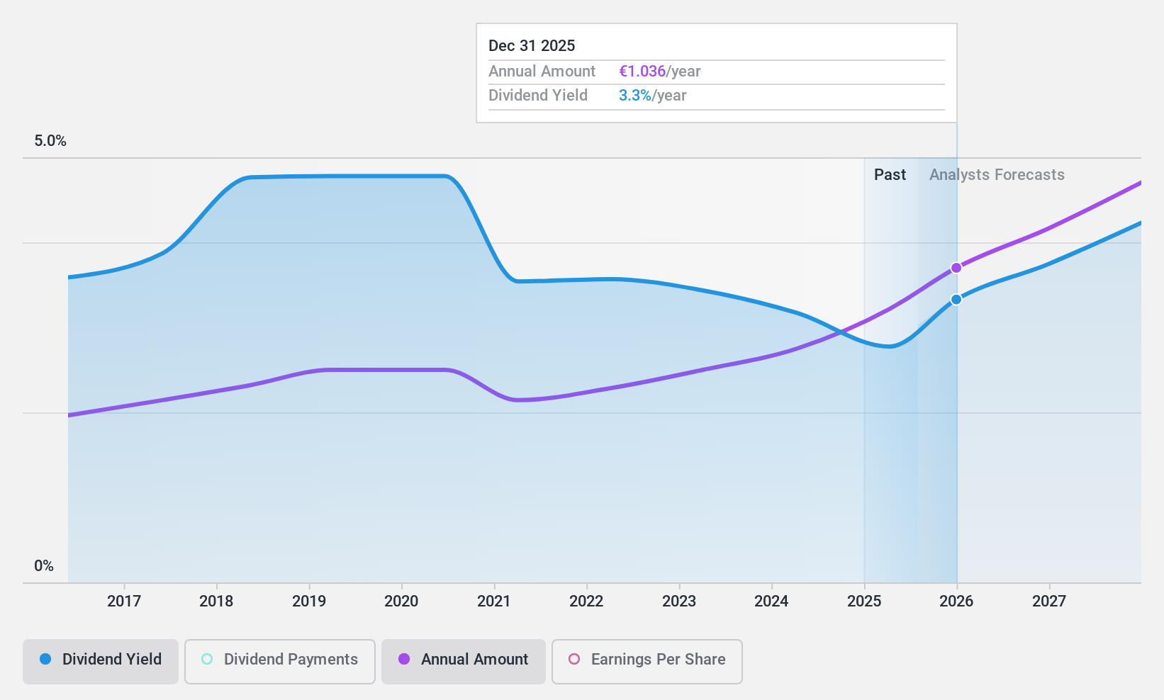Click the 2021 axis label
Screen dimensions: 1164x700
tap(494, 602)
